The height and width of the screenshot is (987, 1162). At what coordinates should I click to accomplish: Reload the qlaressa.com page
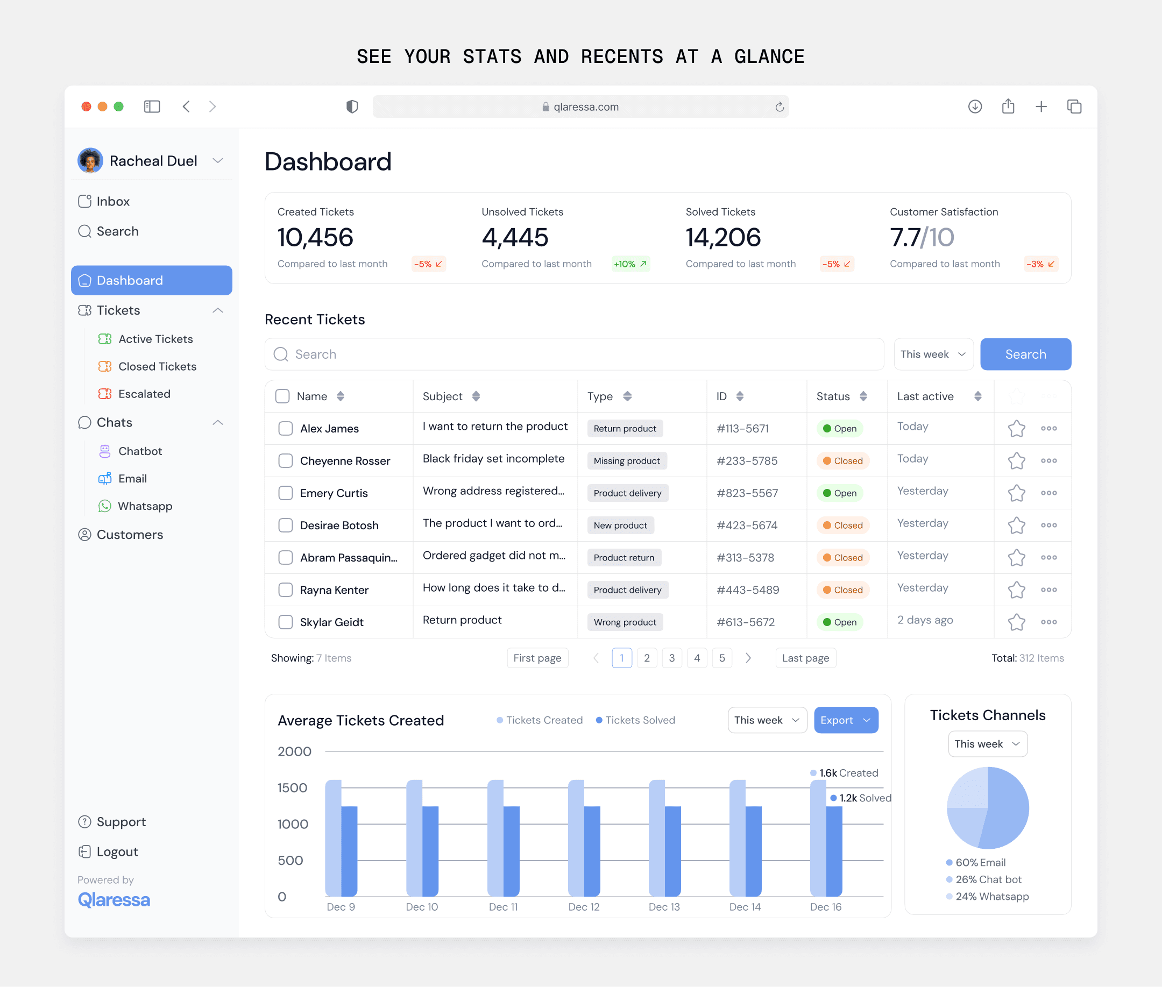[x=780, y=107]
